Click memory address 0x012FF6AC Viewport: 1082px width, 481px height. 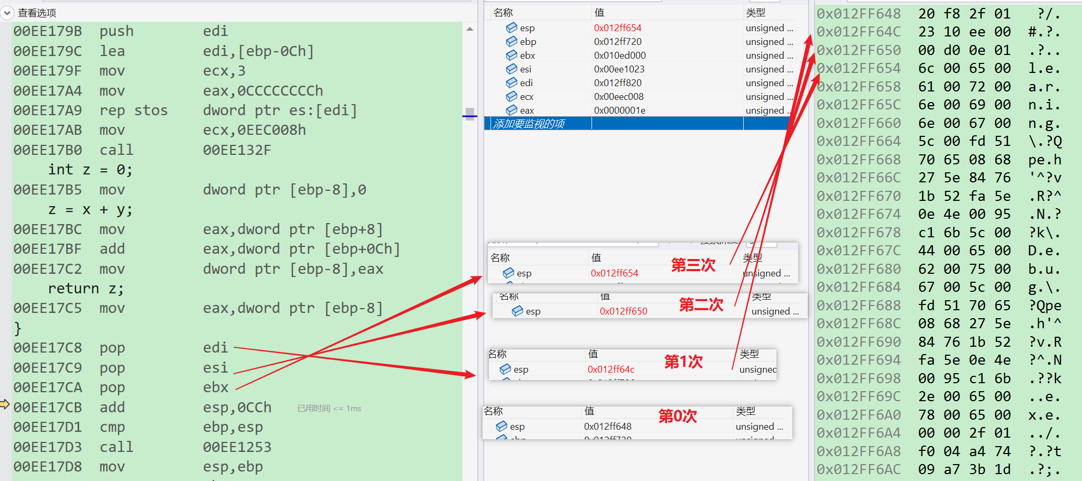click(x=859, y=469)
